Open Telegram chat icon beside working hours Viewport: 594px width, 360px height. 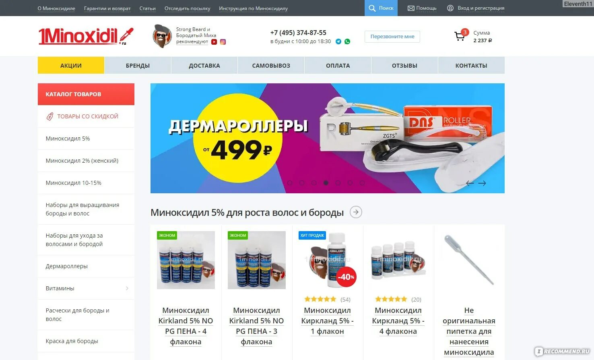pyautogui.click(x=338, y=41)
